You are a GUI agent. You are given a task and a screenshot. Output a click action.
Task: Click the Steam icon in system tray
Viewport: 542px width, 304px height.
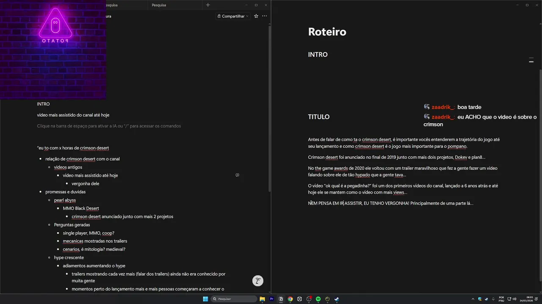(486, 299)
